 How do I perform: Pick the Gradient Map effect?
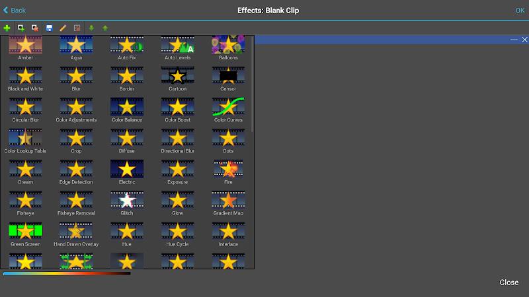(228, 204)
